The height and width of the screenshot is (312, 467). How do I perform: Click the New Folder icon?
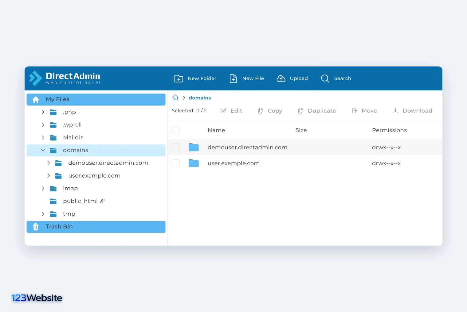point(179,78)
